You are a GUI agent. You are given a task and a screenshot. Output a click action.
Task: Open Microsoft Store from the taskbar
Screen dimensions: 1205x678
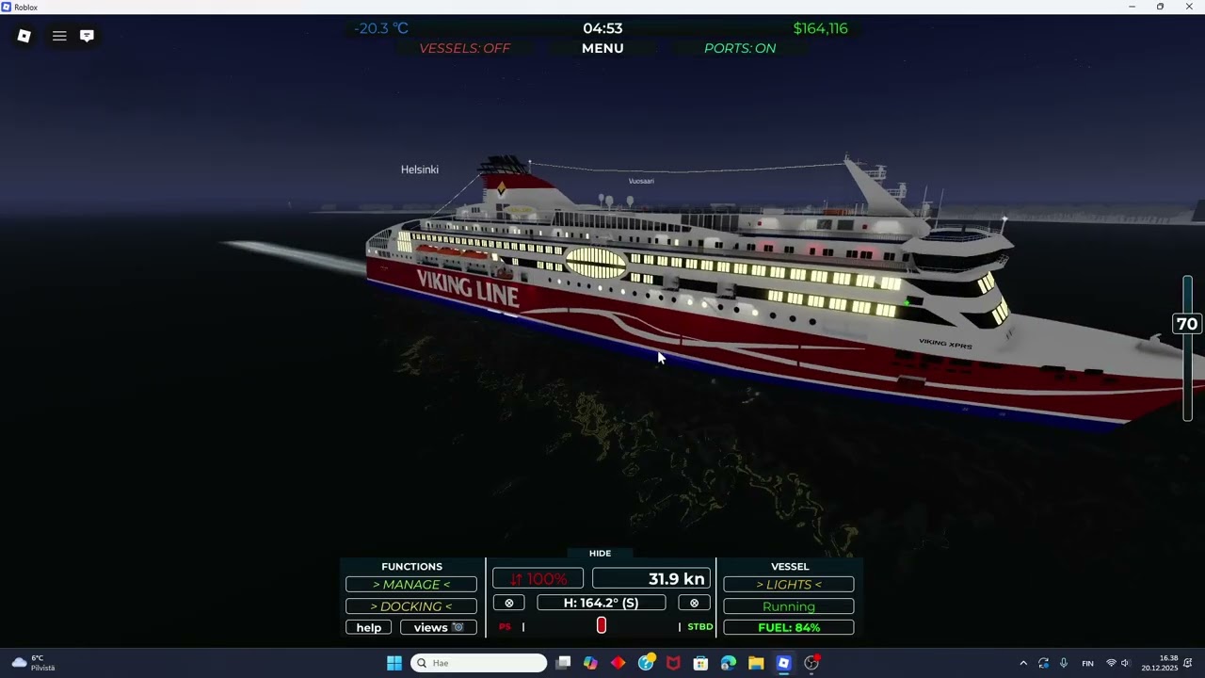(x=700, y=663)
